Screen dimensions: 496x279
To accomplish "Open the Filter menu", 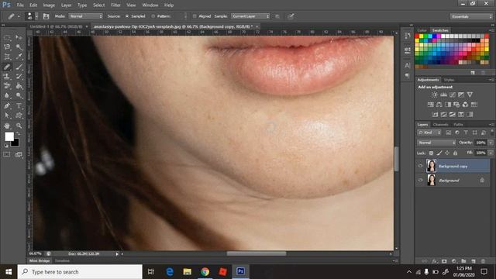I will pyautogui.click(x=115, y=5).
